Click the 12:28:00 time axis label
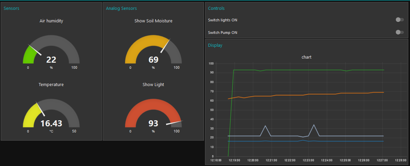This screenshot has height=166, width=410. coord(401,160)
